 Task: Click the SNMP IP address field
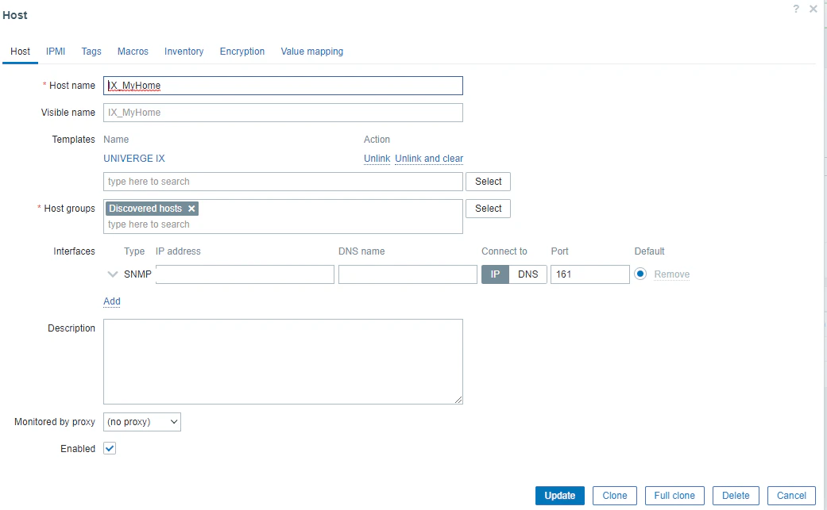[x=245, y=274]
